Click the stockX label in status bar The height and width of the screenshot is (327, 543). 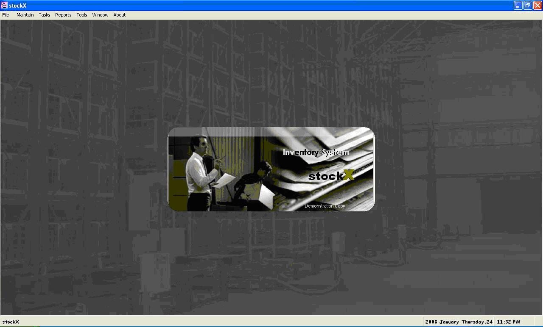[11, 322]
